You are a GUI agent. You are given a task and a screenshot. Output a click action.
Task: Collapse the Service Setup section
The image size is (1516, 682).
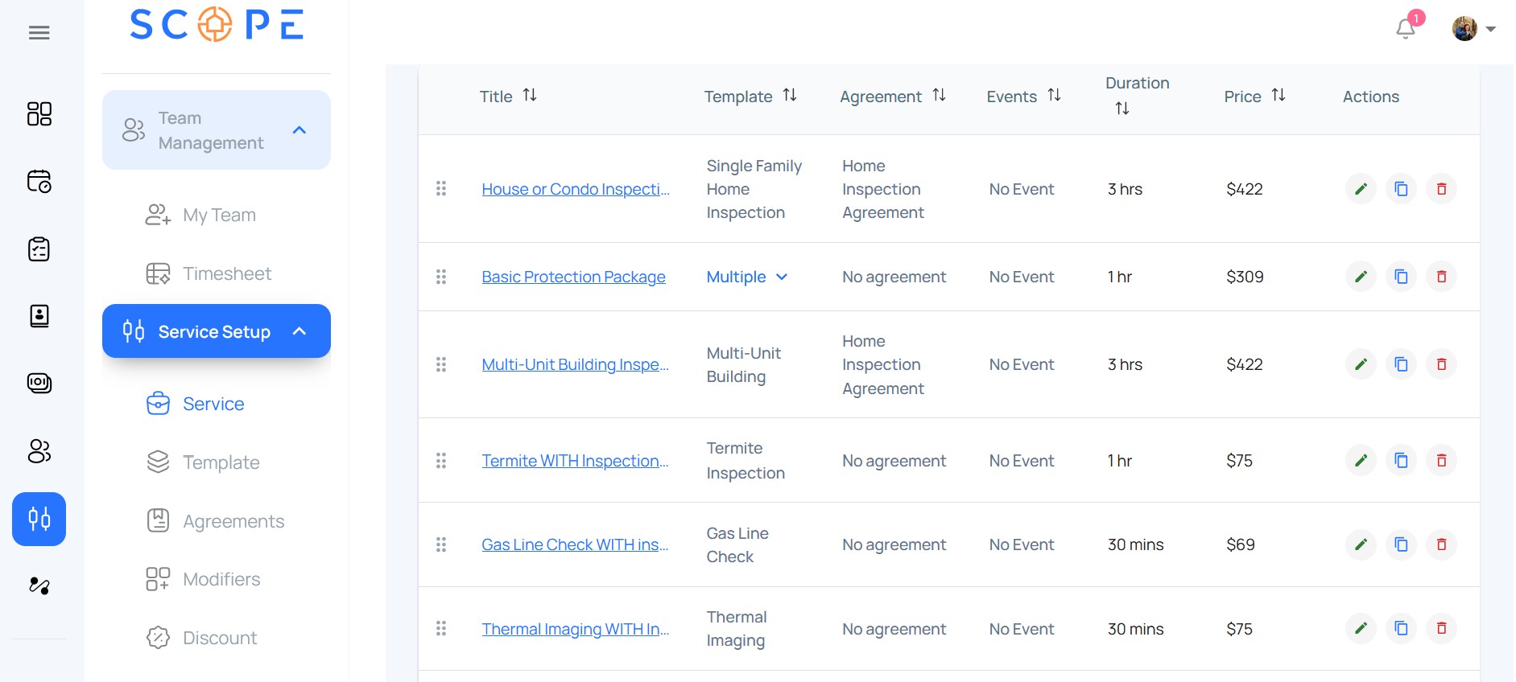pos(299,331)
